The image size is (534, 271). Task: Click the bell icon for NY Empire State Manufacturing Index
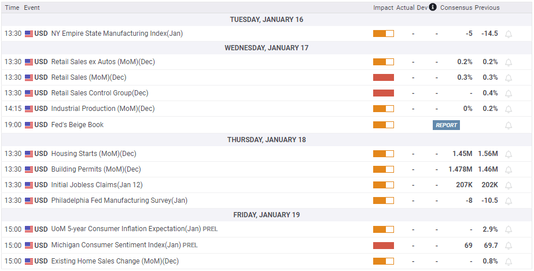point(509,34)
